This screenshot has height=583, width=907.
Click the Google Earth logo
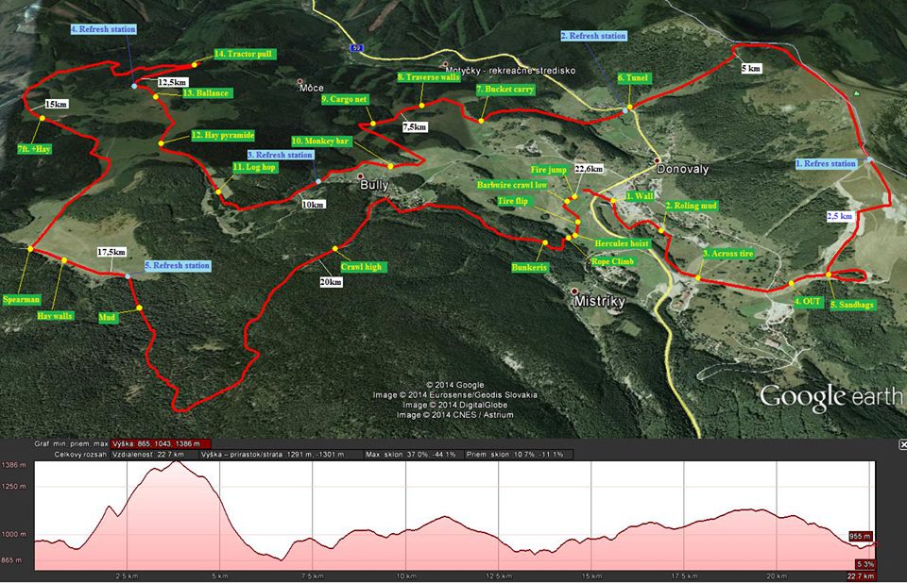click(830, 395)
